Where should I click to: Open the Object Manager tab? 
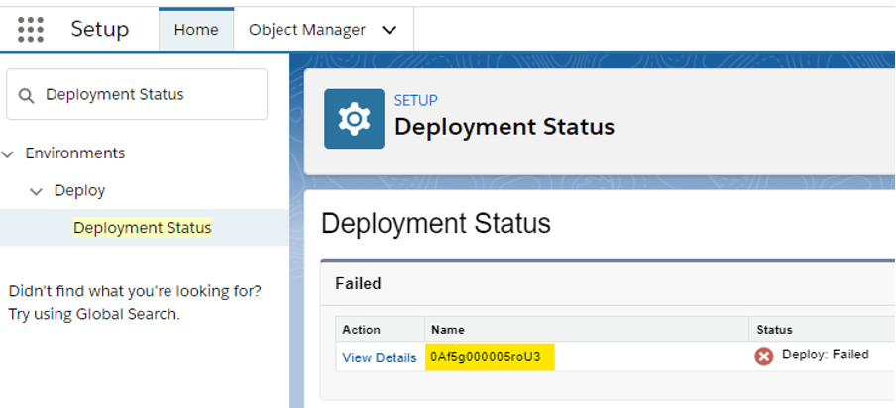tap(307, 30)
